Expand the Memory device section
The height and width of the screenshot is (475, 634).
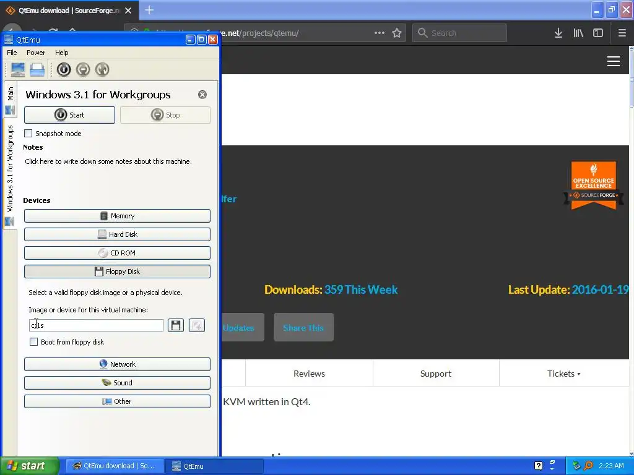[x=117, y=216]
